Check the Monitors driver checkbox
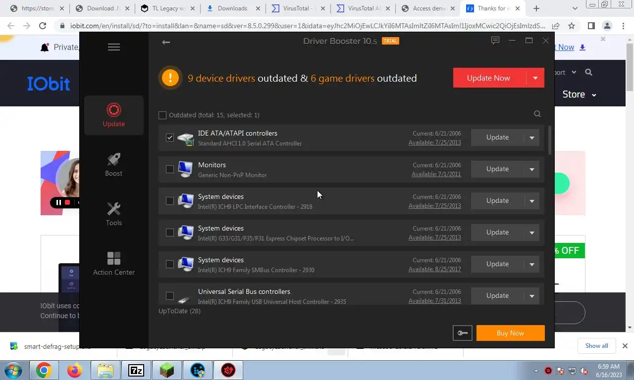Screen dimensions: 634x380 point(170,169)
